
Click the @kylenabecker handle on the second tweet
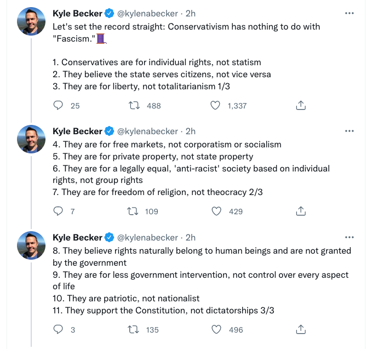pos(148,131)
